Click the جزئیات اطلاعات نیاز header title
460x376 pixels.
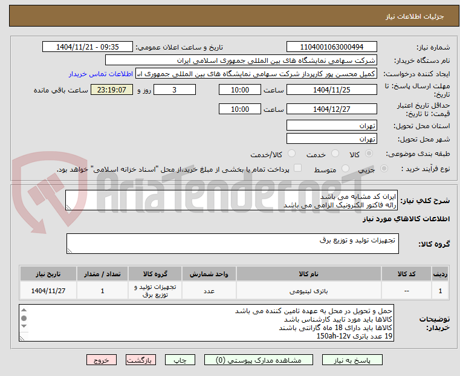coord(415,16)
